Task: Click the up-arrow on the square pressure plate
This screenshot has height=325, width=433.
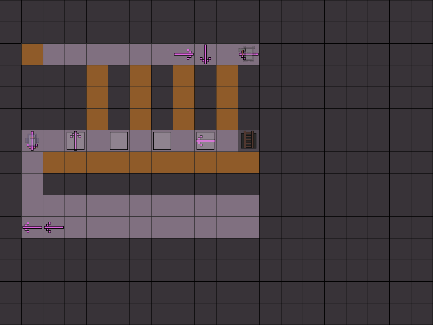Action: pyautogui.click(x=76, y=141)
